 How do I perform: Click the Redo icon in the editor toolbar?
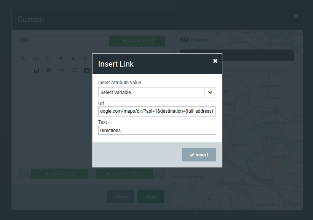coord(36,58)
